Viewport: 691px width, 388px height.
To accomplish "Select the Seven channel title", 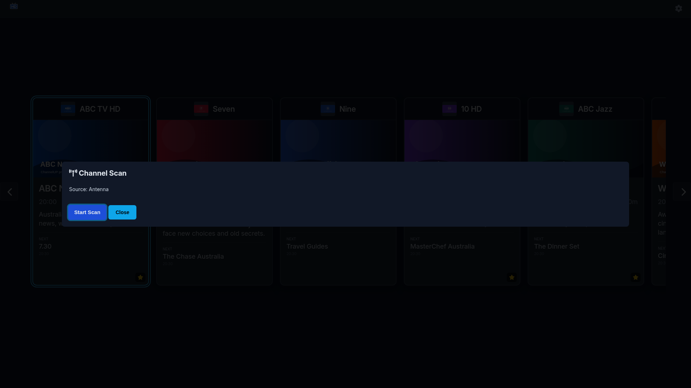I will coord(224,109).
